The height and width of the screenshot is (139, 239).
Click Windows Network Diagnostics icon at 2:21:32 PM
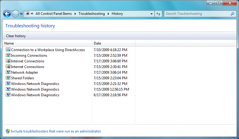[x=8, y=83]
